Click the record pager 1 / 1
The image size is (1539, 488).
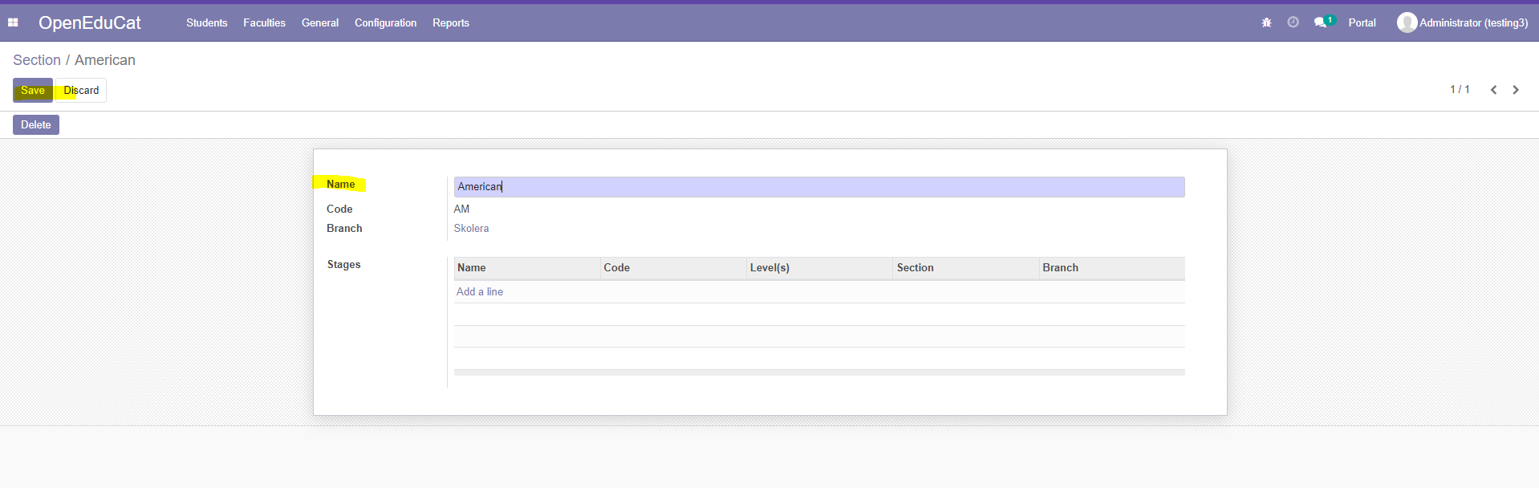tap(1460, 89)
